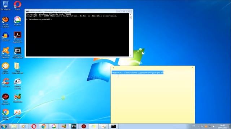Click cmd window scrollbar up arrow
Screen dimensions: 231x129
(x=130, y=14)
